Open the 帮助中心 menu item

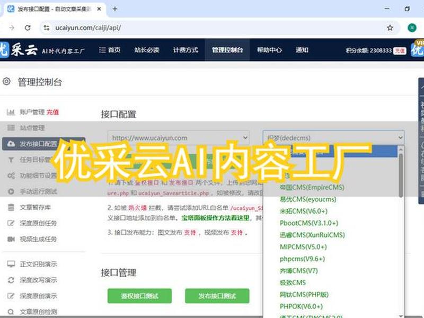point(269,50)
